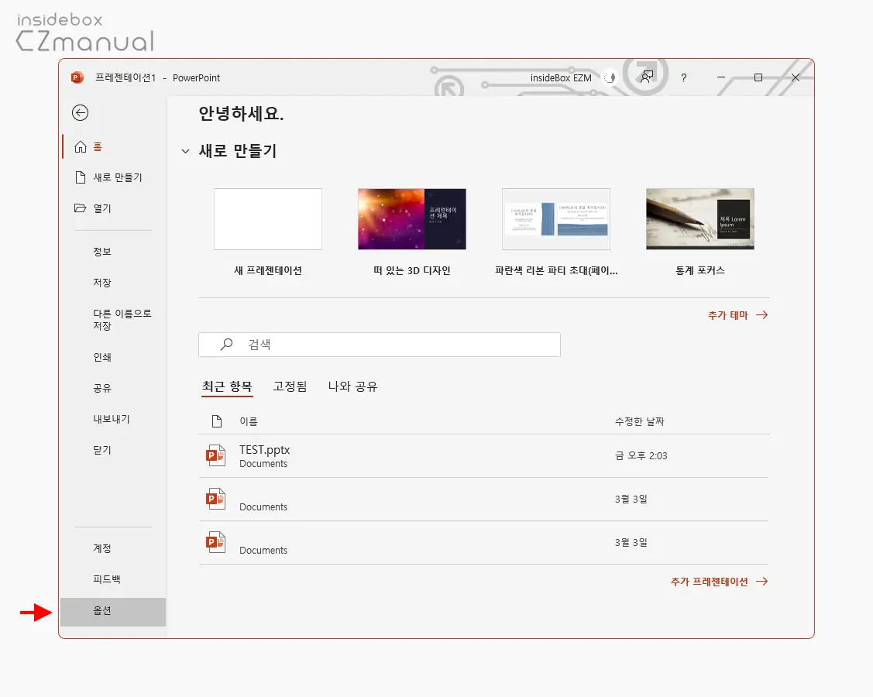This screenshot has width=873, height=697.
Task: Sort by the 수정한 날짜 column header
Action: click(640, 421)
